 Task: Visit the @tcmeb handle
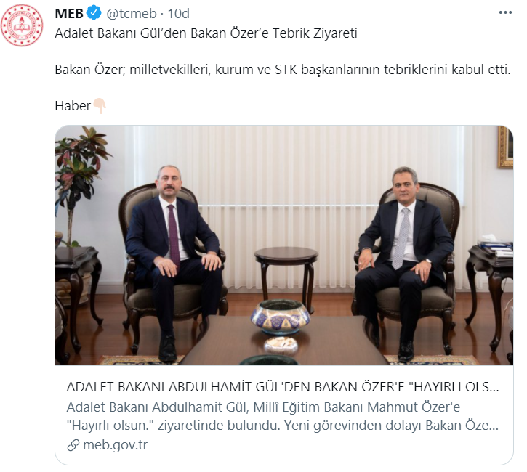coord(132,13)
